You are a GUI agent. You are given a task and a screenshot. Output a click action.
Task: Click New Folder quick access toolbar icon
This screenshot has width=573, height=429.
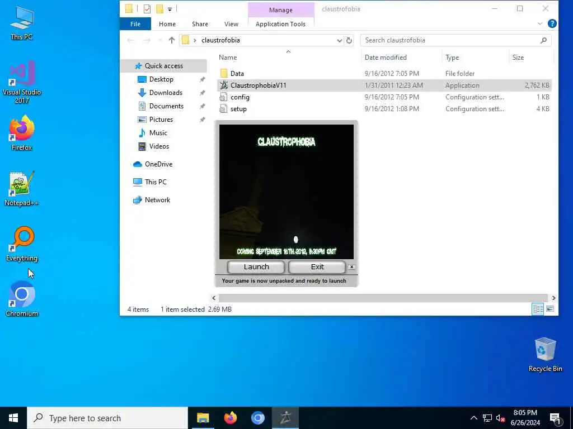pyautogui.click(x=159, y=9)
